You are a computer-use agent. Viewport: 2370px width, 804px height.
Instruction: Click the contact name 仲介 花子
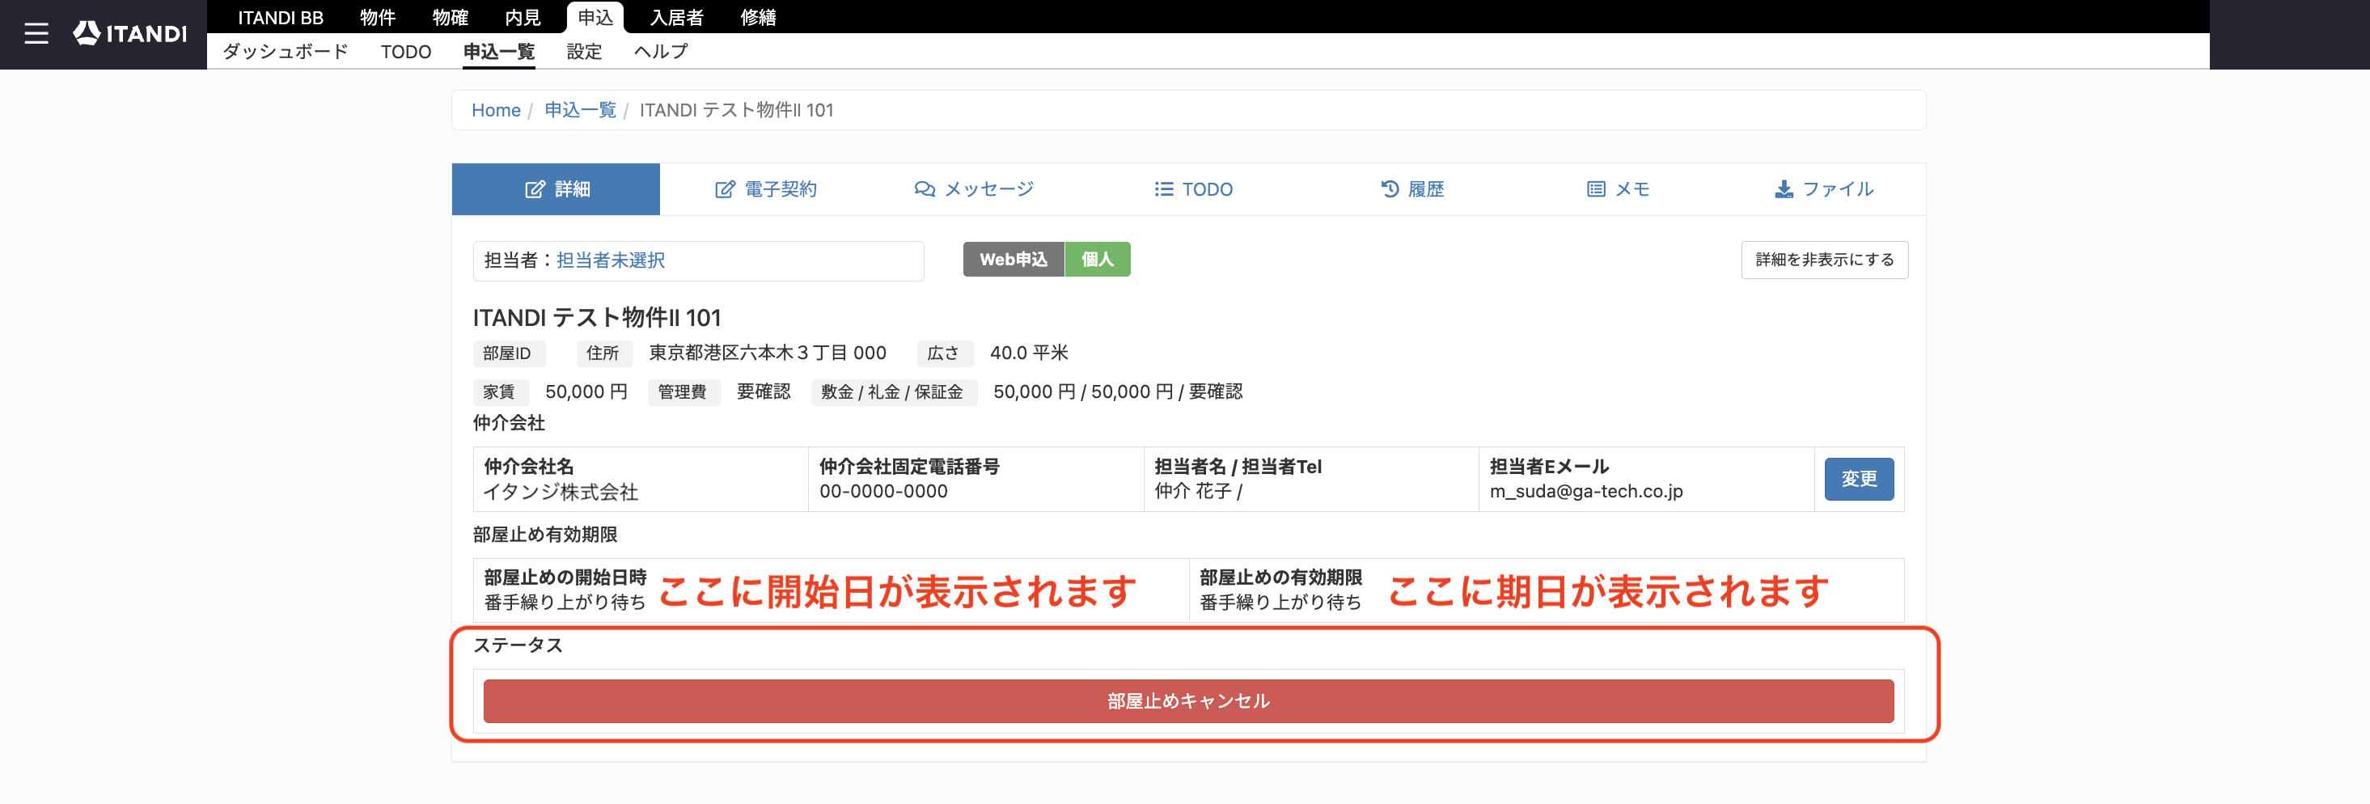pos(1192,492)
